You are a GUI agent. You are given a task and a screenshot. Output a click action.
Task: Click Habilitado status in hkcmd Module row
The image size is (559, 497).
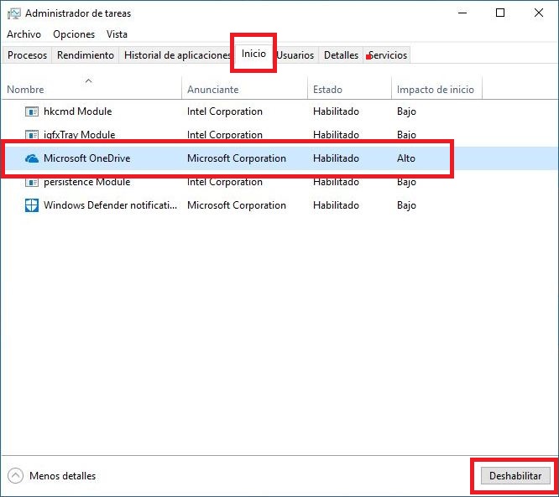(336, 111)
